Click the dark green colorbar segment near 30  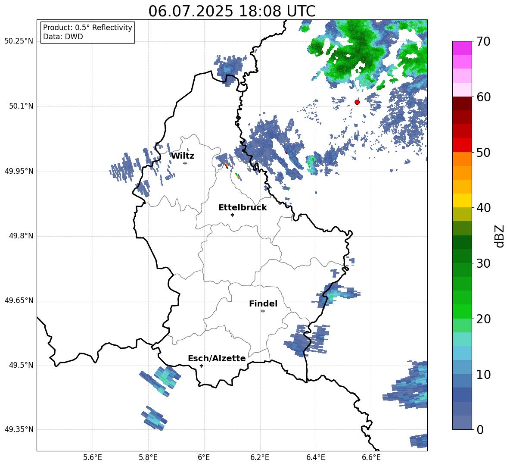pyautogui.click(x=462, y=256)
